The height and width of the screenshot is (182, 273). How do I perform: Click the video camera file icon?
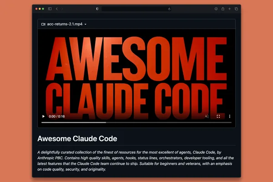pyautogui.click(x=43, y=24)
